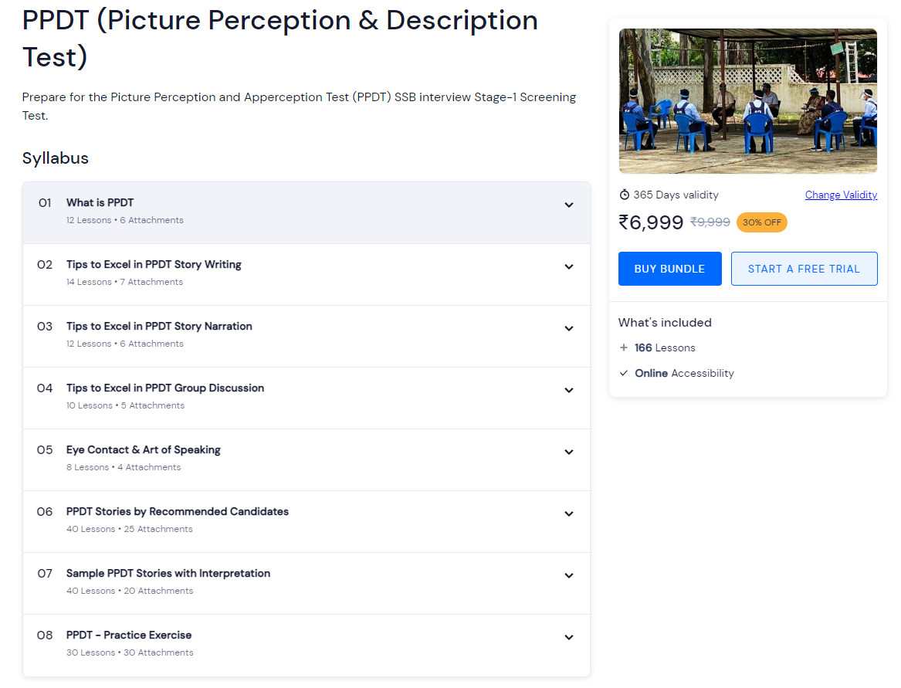Expand Tips to Excel in PPDT Story Narration chevron
The image size is (901, 688).
(x=569, y=329)
